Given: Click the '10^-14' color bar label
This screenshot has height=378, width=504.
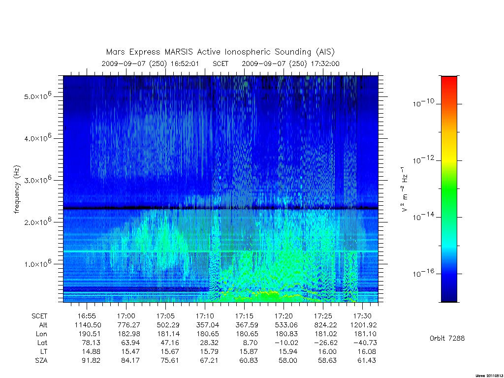Looking at the screenshot, I should tap(423, 217).
